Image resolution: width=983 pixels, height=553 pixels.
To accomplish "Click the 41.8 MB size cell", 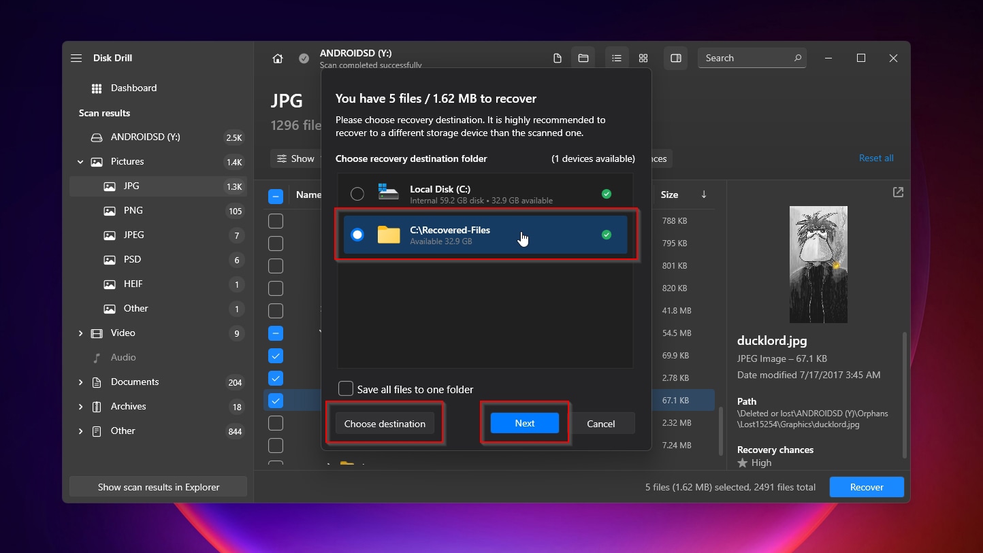I will tap(677, 311).
